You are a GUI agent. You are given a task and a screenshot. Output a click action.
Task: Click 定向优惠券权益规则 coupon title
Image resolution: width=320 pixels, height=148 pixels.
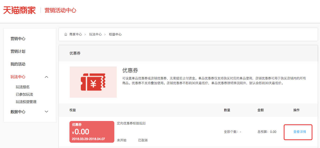131,123
